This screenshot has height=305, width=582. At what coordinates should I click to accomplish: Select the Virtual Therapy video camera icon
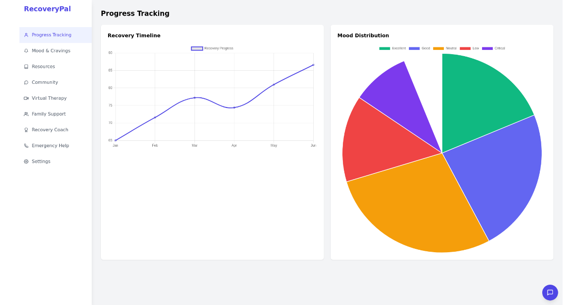click(26, 98)
